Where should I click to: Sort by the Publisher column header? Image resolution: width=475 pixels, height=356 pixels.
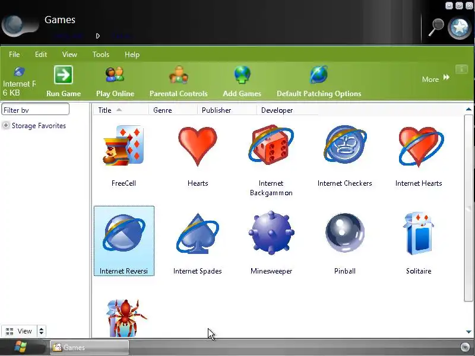click(227, 110)
